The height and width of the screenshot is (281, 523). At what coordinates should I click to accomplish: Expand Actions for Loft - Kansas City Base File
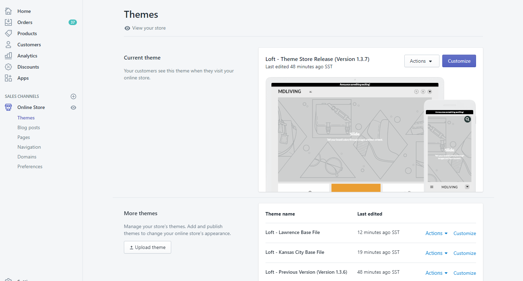click(436, 253)
